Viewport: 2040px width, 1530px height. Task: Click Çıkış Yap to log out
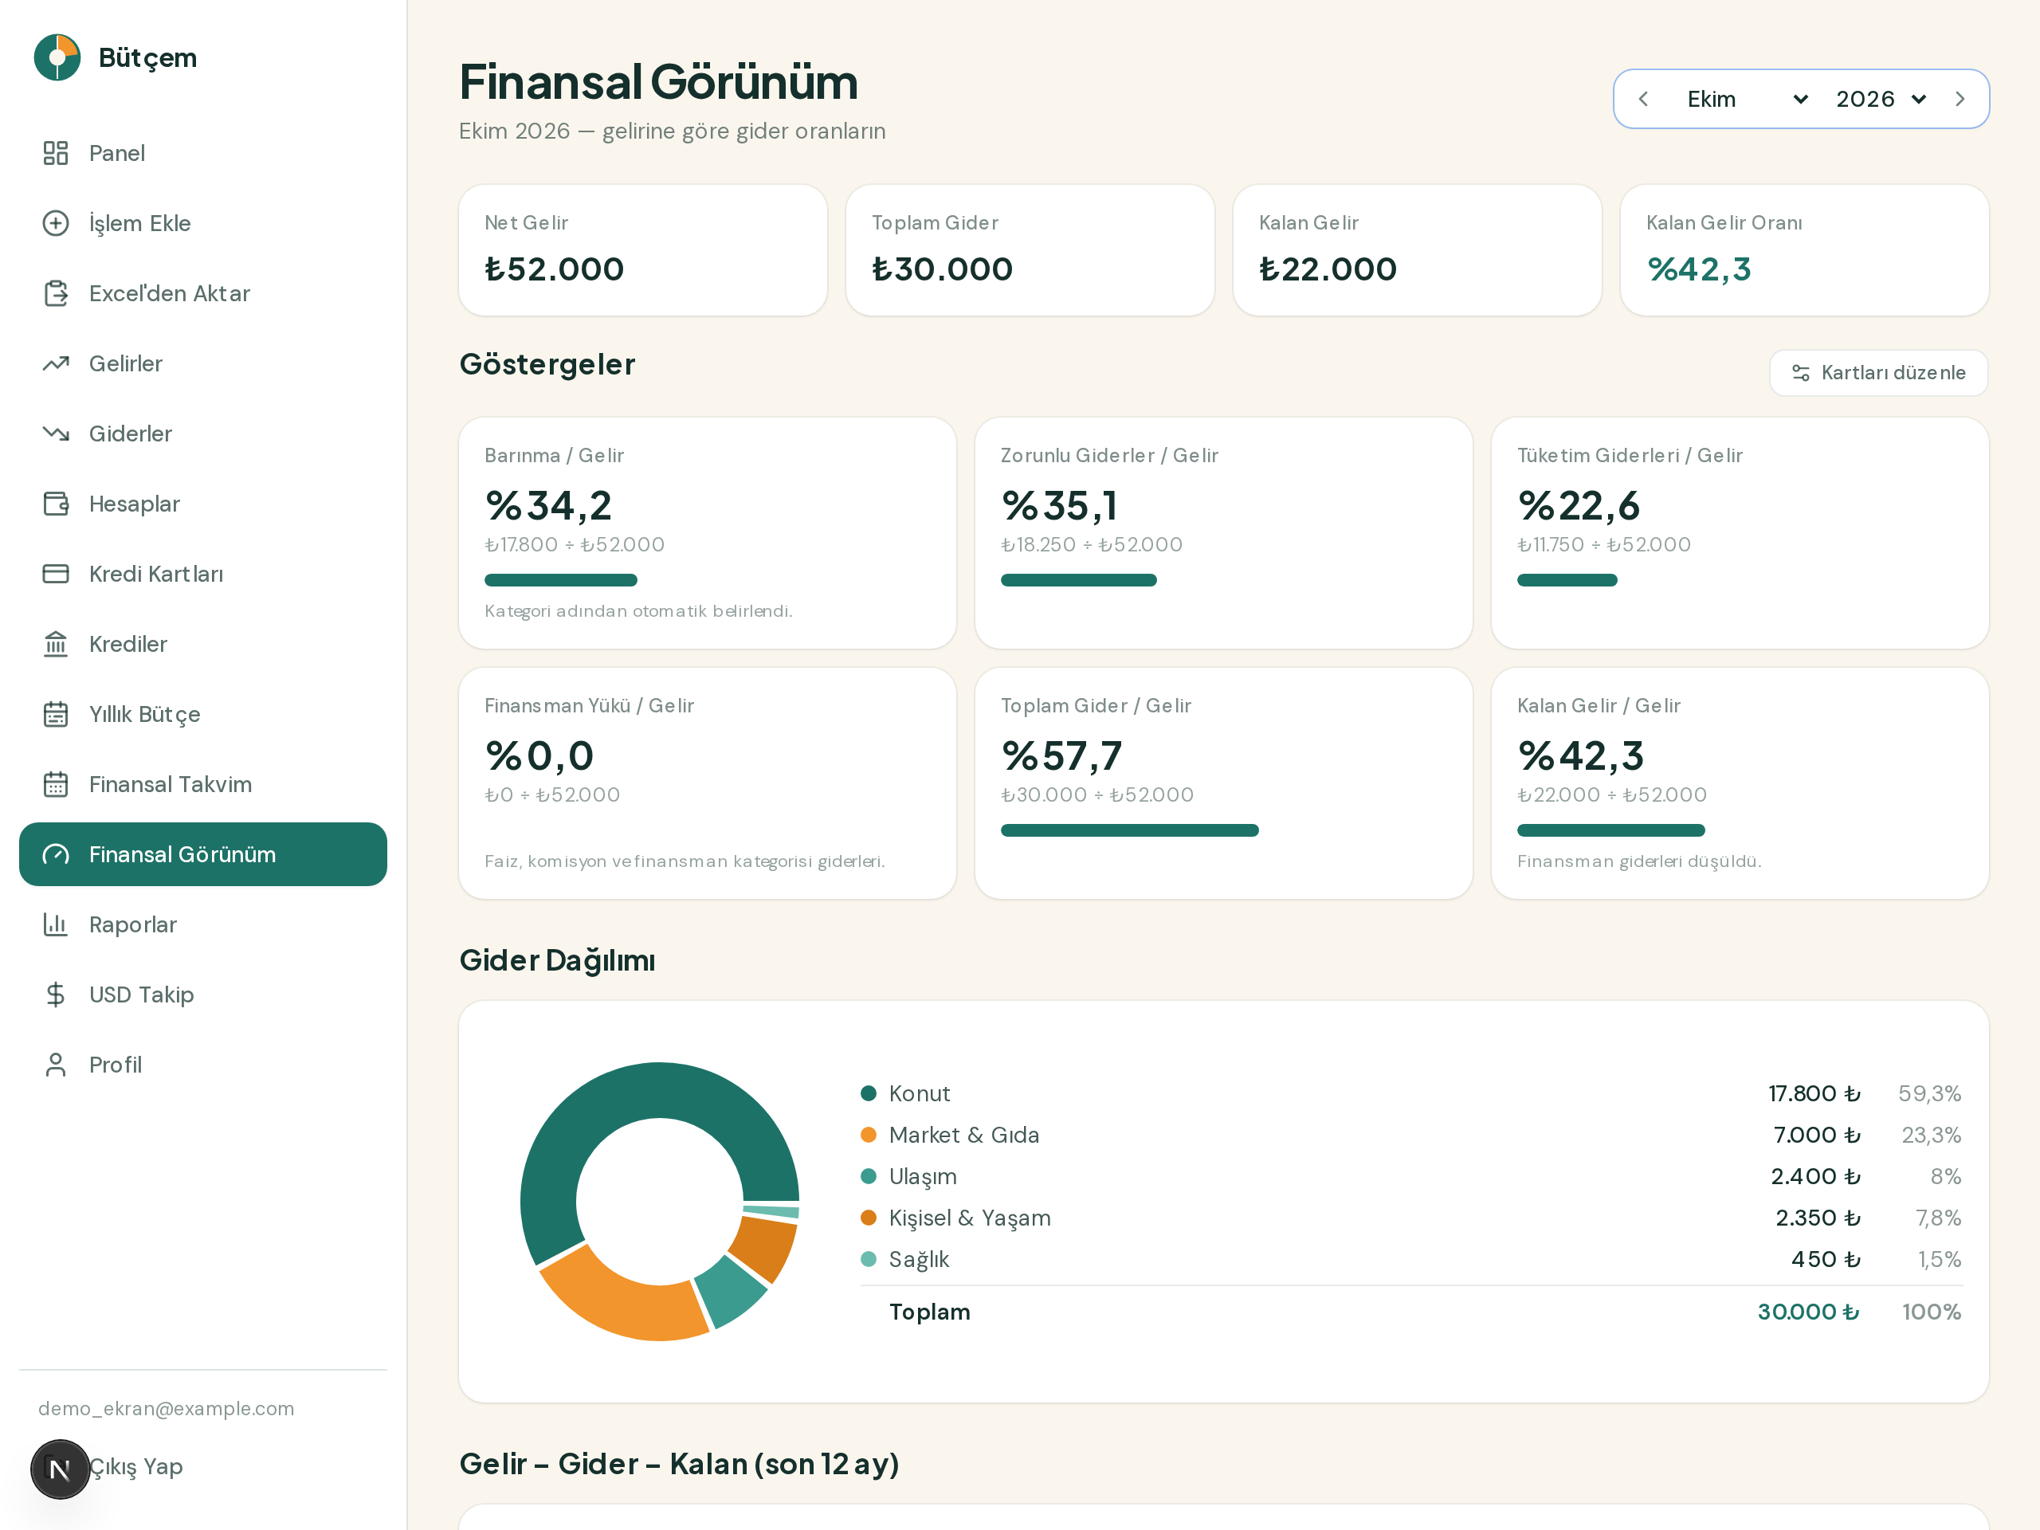point(135,1465)
